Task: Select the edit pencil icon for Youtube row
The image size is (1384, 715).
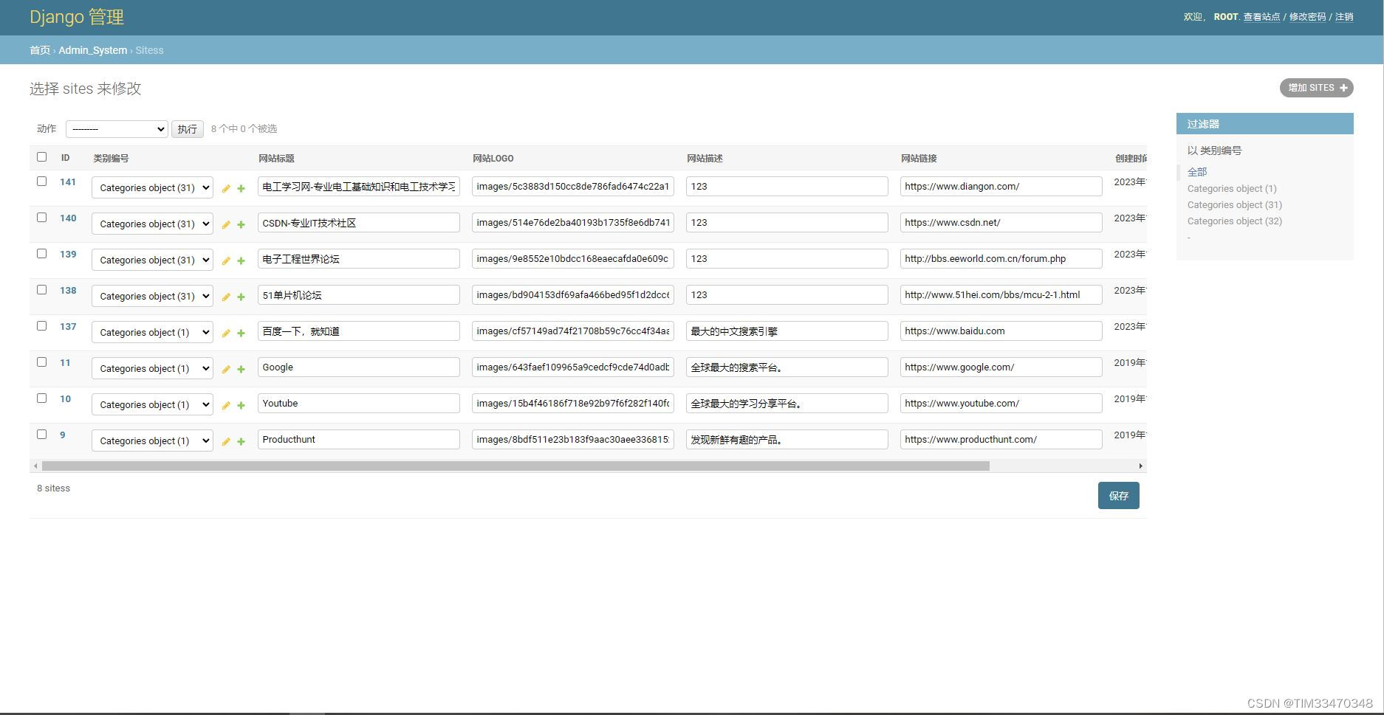Action: pos(225,406)
